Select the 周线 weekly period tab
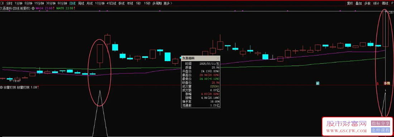 [81, 3]
